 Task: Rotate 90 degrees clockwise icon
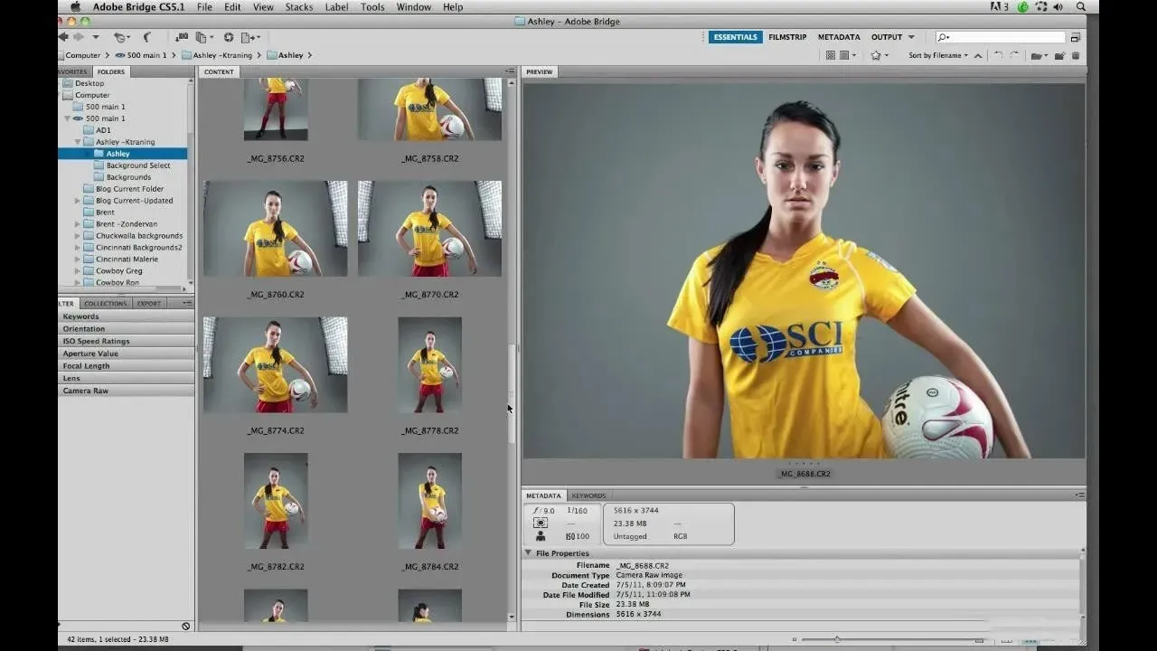(1014, 55)
